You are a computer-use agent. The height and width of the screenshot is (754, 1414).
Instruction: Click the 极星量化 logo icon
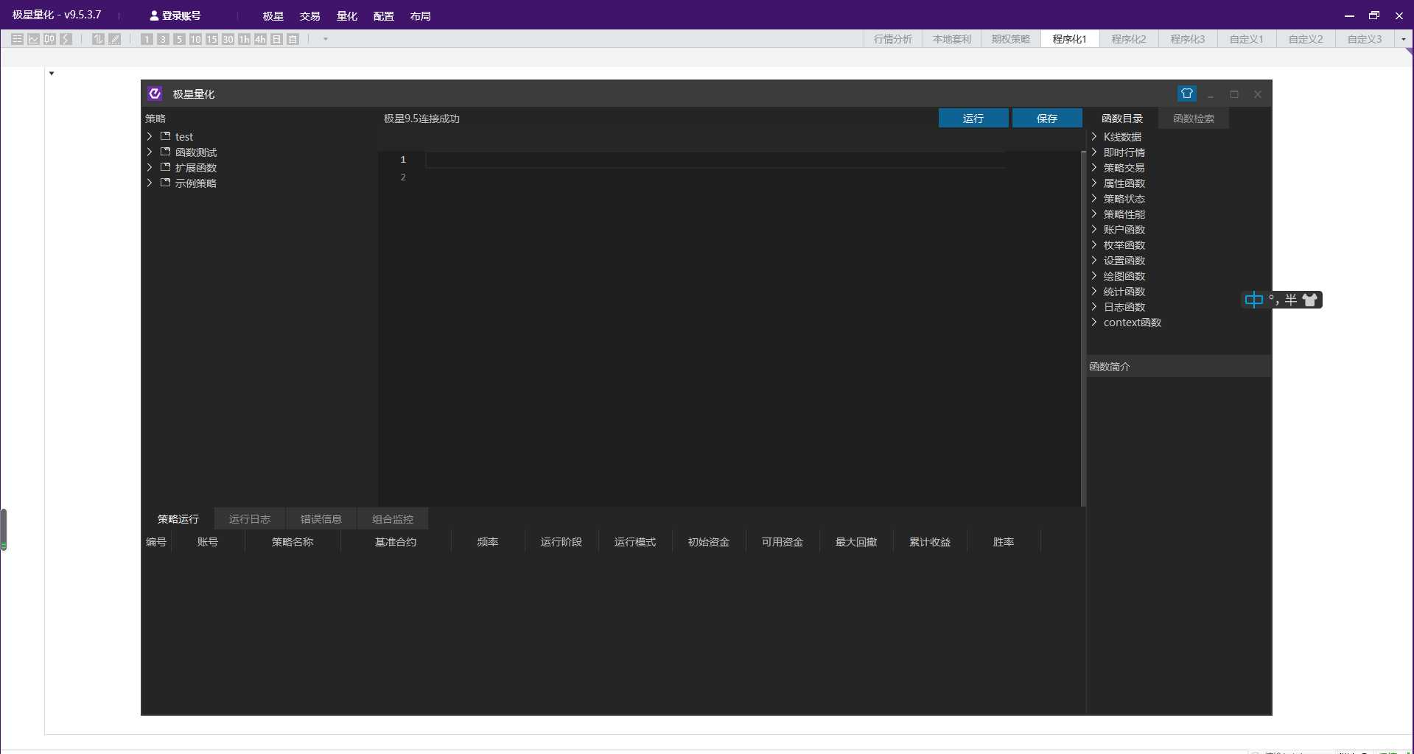(x=155, y=94)
